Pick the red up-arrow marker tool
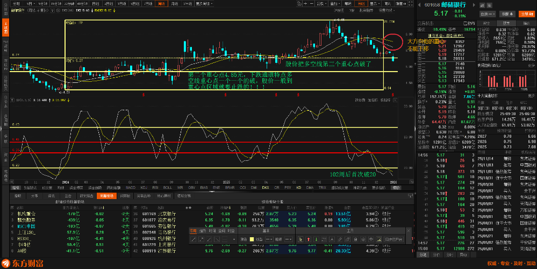 (308, 239)
